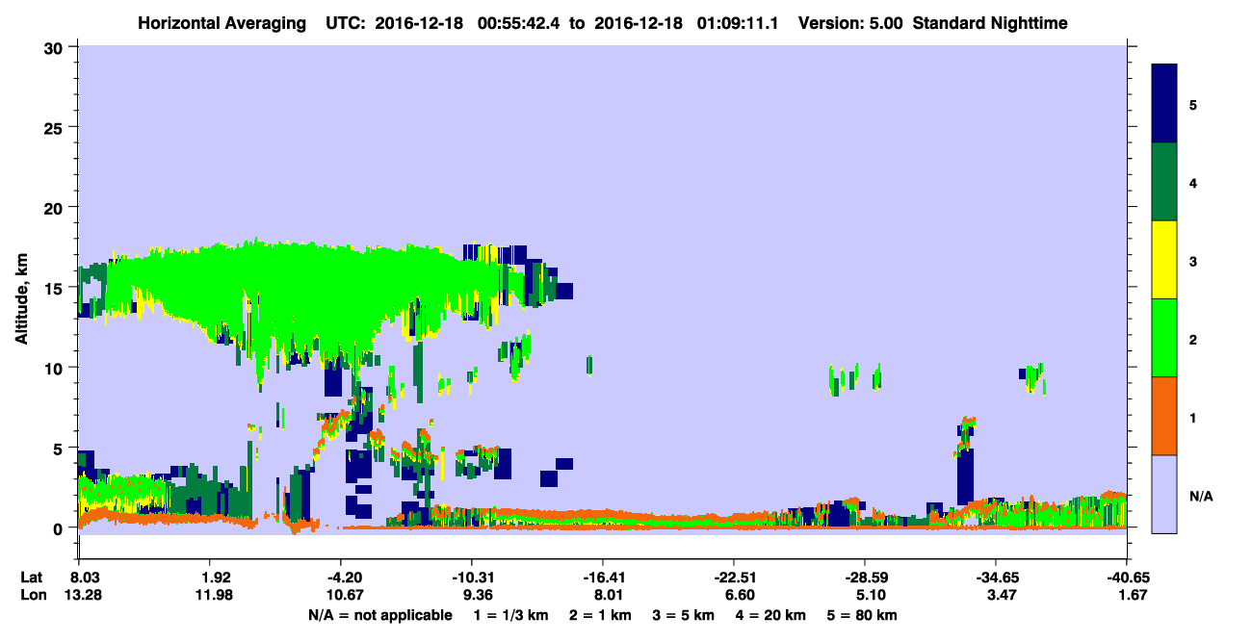Screen dimensions: 1252x642
Task: Select latitude value '-40.65'
Action: pyautogui.click(x=1127, y=578)
